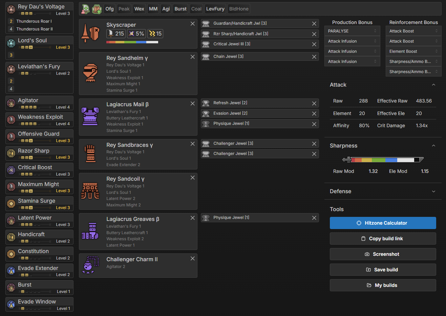Open the PARALYSE production bonus dropdown
This screenshot has width=446, height=316.
[x=352, y=31]
